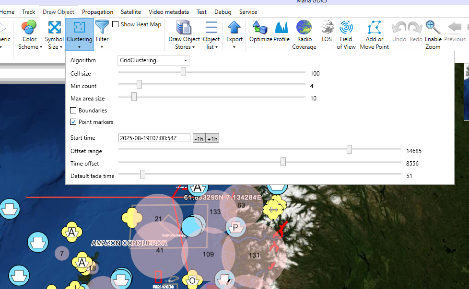Image resolution: width=469 pixels, height=289 pixels.
Task: Enable the Show Heat Map checkbox
Action: 116,24
